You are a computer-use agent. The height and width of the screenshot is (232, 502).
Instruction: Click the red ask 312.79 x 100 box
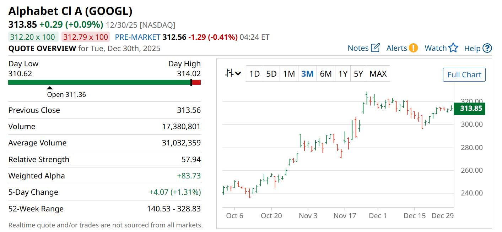coord(86,37)
